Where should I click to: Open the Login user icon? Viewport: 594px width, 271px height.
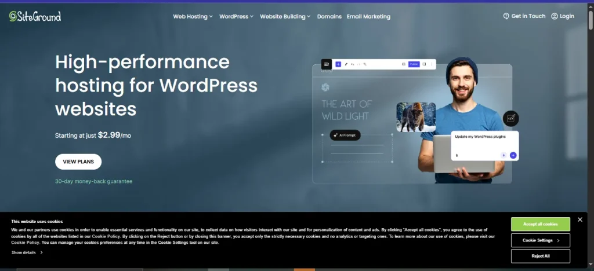point(554,16)
